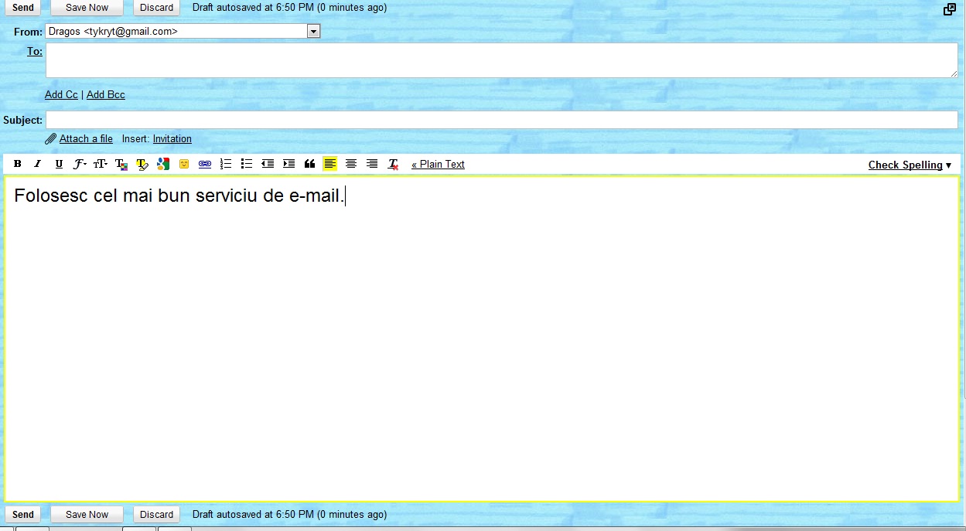The image size is (966, 531).
Task: Click Add Bcc link
Action: point(106,95)
